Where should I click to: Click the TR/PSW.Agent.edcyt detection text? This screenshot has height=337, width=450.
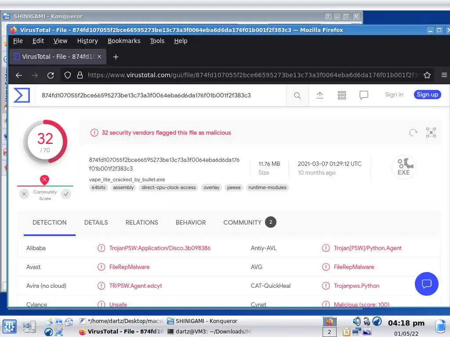135,286
